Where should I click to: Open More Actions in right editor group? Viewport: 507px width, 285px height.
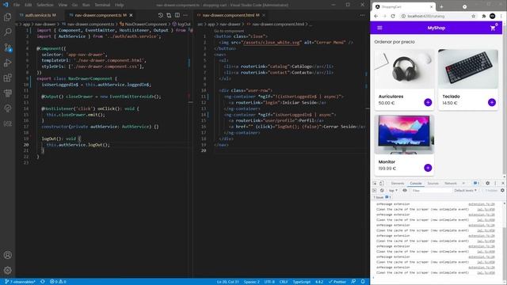coord(362,15)
